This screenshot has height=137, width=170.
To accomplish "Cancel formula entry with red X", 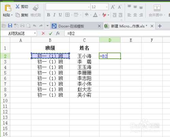I will click(x=43, y=33).
